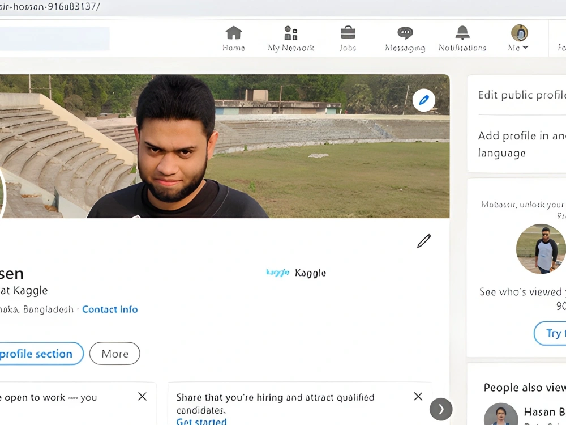566x425 pixels.
Task: Open My Network from the navigation bar
Action: 290,39
